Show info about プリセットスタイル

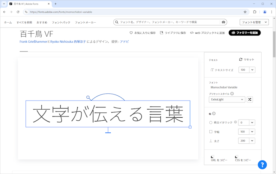tap(232, 94)
